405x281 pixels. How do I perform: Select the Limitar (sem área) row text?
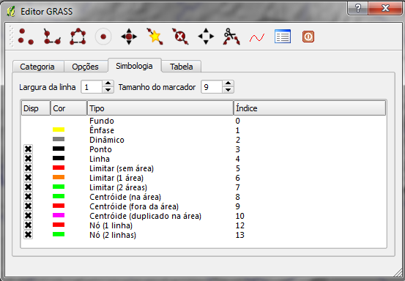click(x=122, y=168)
